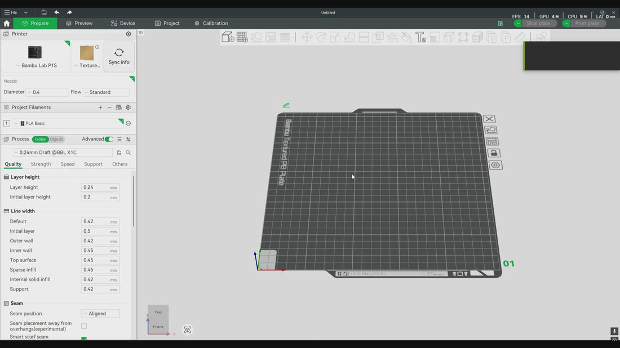
Task: Select the Text shape tool in toolbar
Action: [x=421, y=38]
